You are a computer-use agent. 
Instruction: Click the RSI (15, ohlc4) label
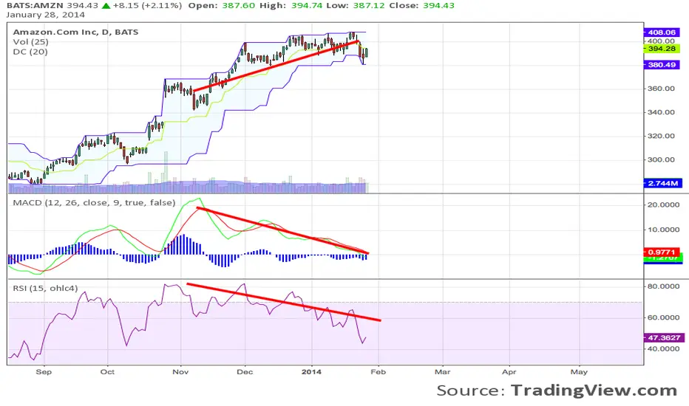point(45,288)
